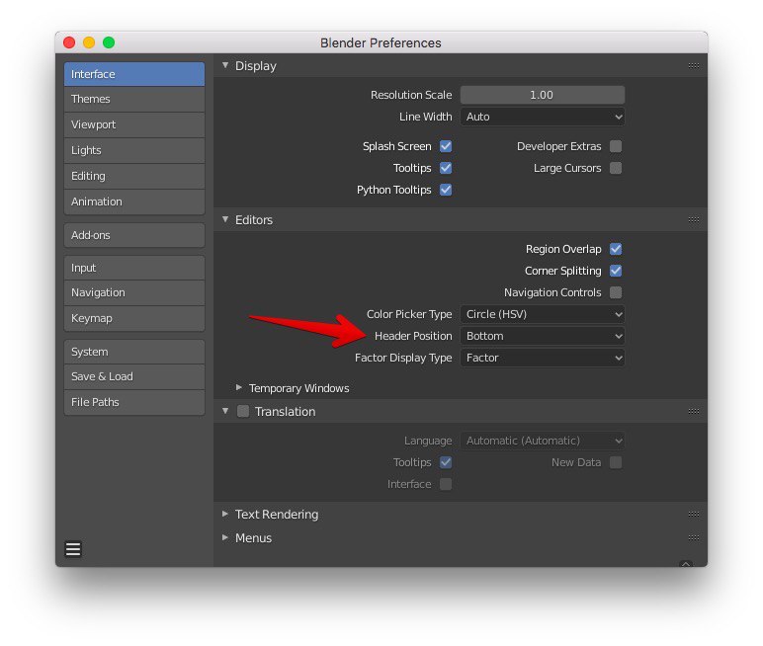Open the Language dropdown
763x646 pixels.
point(542,441)
